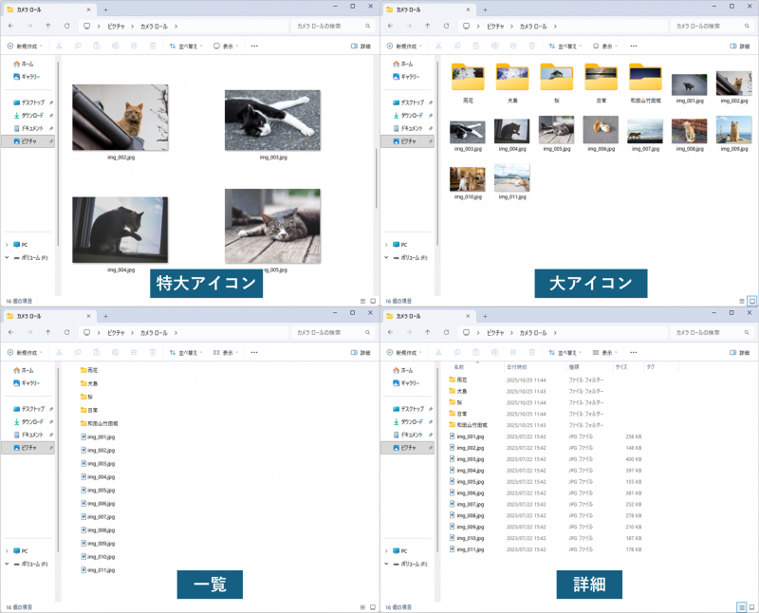Expand the PC tree node in the 大アイコン window
This screenshot has width=759, height=613.
(x=387, y=244)
